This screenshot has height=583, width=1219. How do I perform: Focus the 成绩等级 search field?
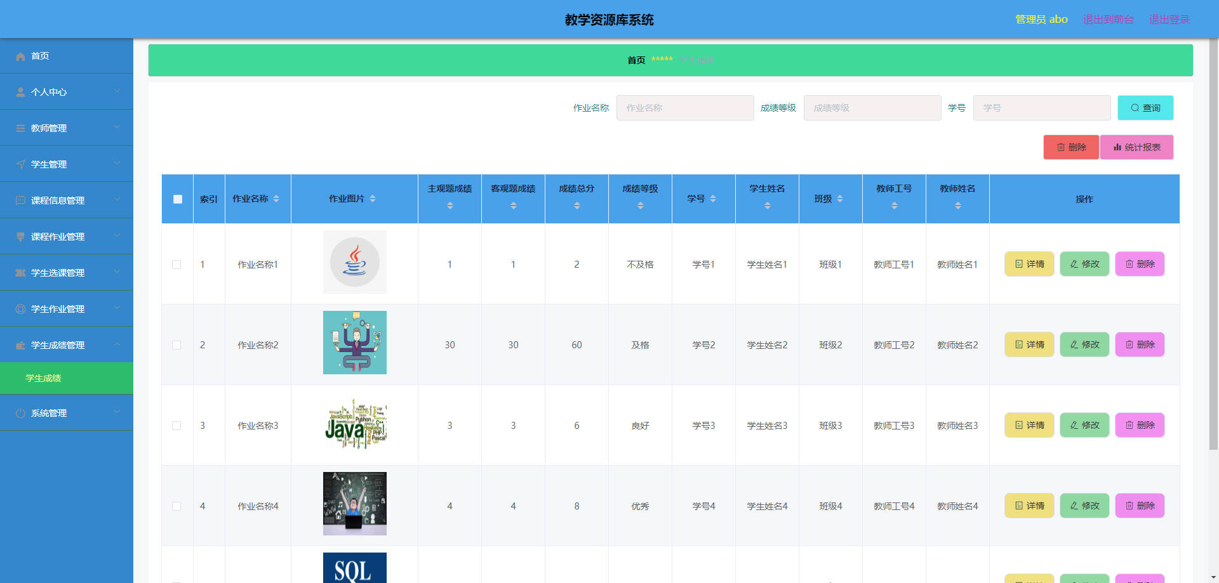872,108
